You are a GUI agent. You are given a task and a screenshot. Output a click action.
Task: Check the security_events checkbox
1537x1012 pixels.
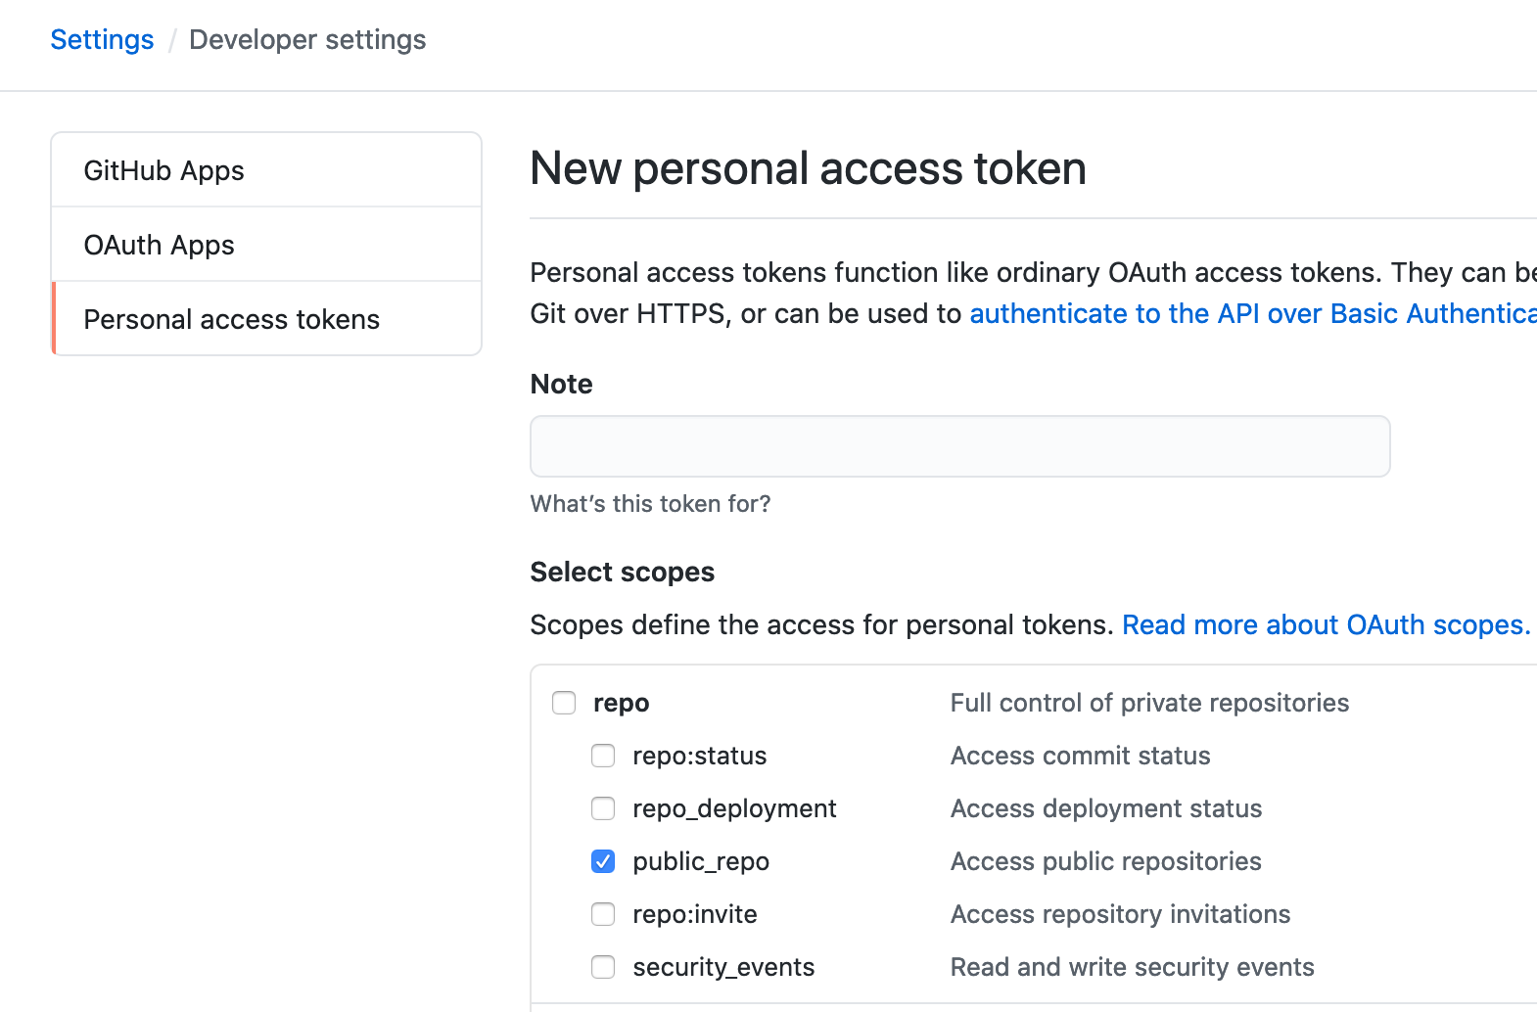(x=603, y=967)
